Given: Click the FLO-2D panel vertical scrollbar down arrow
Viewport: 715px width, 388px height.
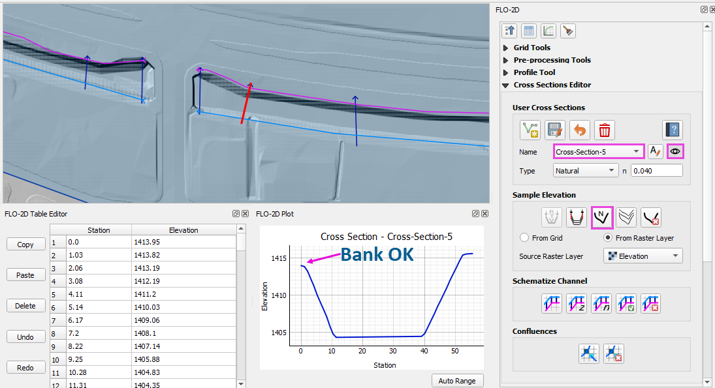Looking at the screenshot, I should [706, 382].
